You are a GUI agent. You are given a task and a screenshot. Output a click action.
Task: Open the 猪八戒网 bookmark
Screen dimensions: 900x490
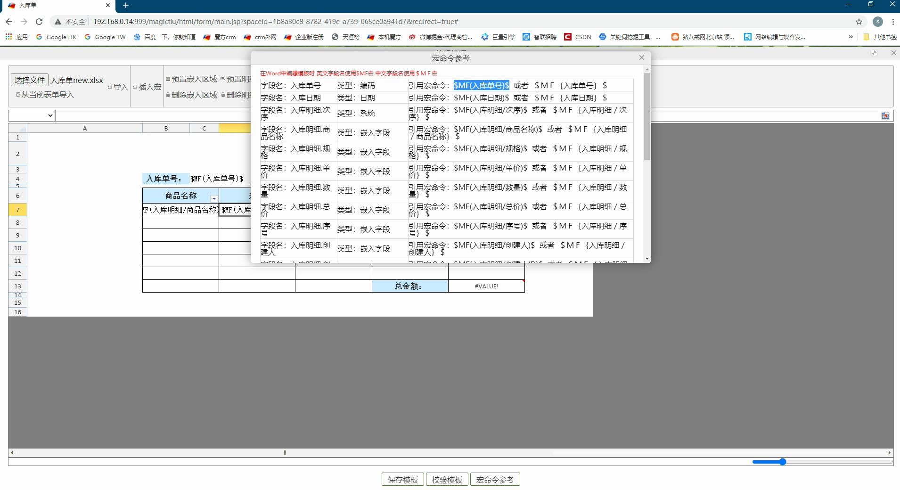pos(703,37)
